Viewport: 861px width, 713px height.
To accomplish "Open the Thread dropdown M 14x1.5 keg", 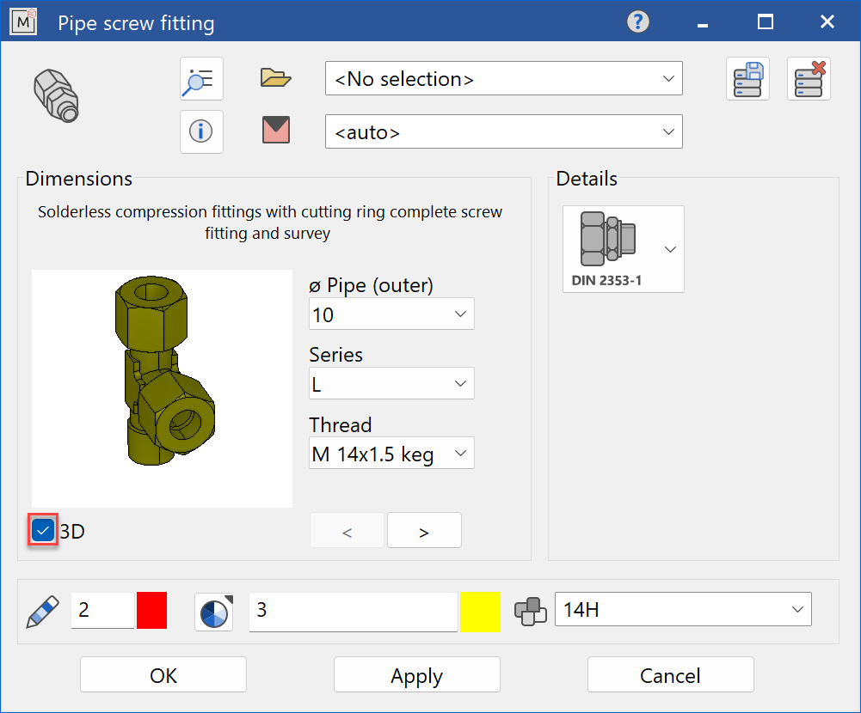I will 391,453.
